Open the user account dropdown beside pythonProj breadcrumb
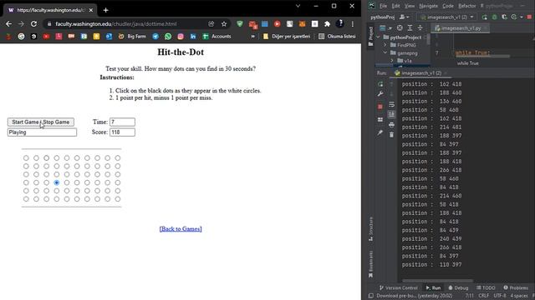 point(404,17)
